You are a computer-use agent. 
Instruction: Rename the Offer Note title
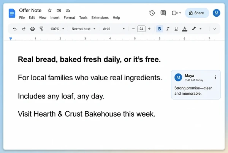click(x=30, y=11)
